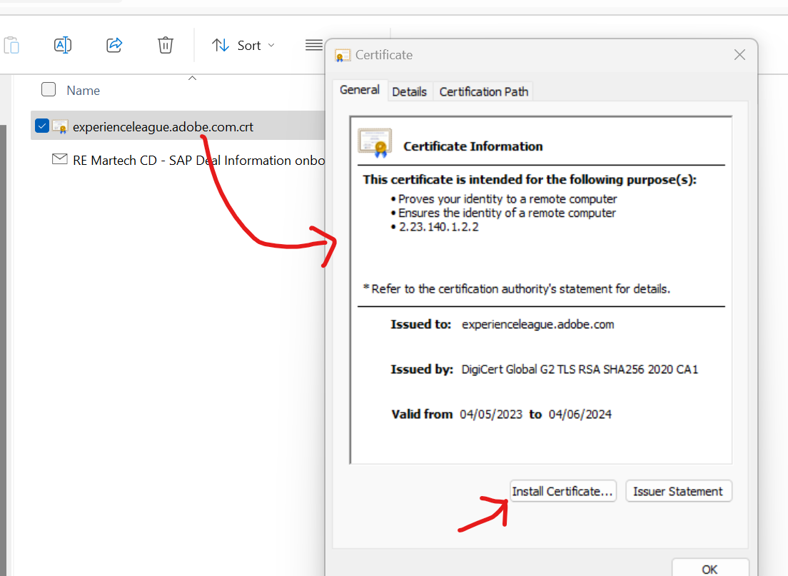Click the Delete trash icon

(x=165, y=44)
